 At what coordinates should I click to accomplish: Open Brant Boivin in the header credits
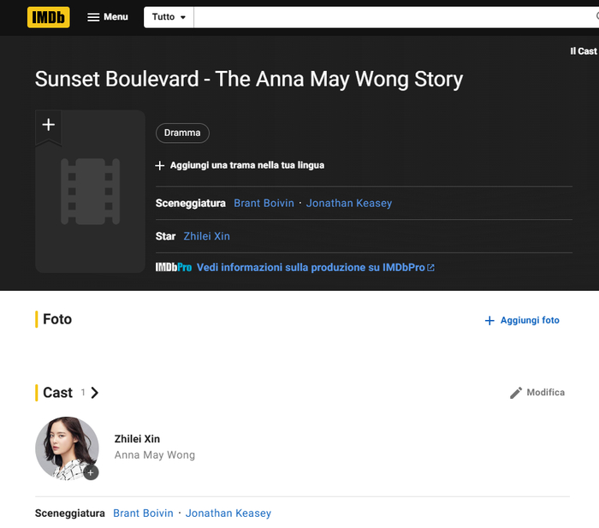pos(264,204)
